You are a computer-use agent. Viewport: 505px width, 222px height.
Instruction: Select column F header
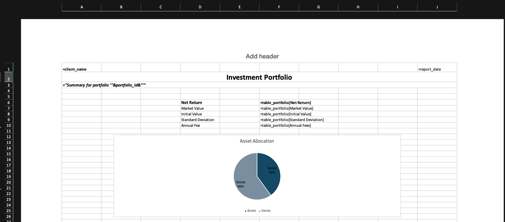[x=279, y=6]
